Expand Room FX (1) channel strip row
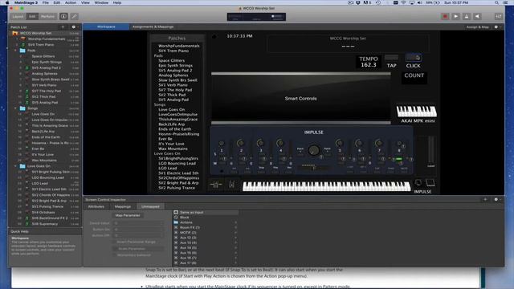514x289 pixels. click(235, 227)
